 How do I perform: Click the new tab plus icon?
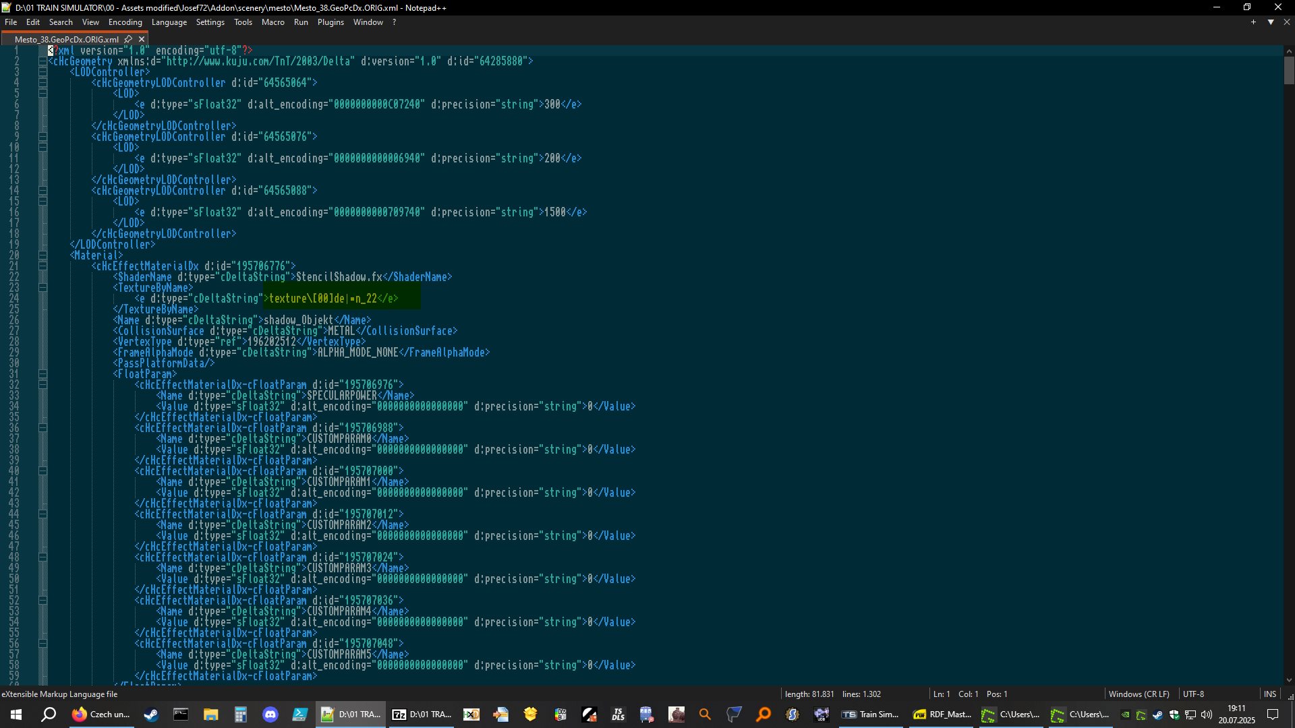click(1253, 22)
